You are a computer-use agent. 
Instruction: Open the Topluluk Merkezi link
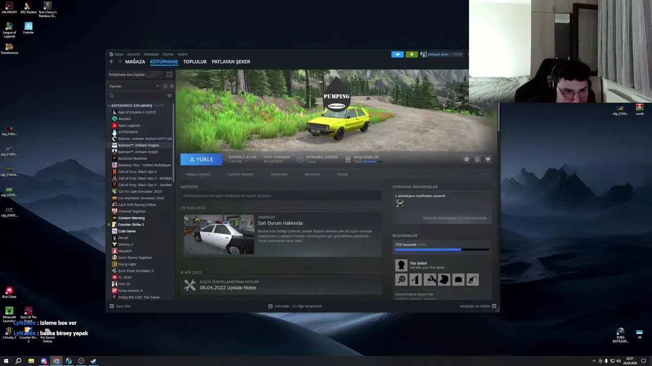click(x=240, y=174)
